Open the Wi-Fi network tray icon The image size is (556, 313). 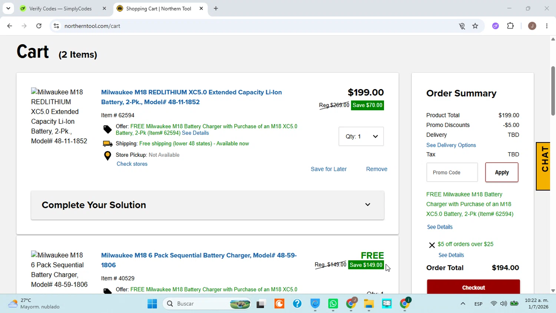tap(494, 304)
